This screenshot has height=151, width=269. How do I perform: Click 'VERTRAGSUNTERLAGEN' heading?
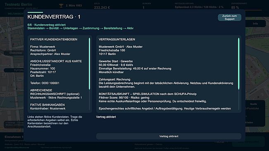pyautogui.click(x=117, y=39)
